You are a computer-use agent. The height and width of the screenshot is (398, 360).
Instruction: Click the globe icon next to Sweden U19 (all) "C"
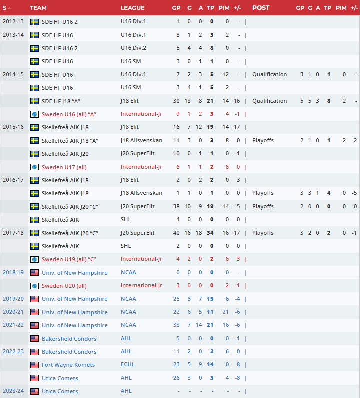(x=35, y=259)
